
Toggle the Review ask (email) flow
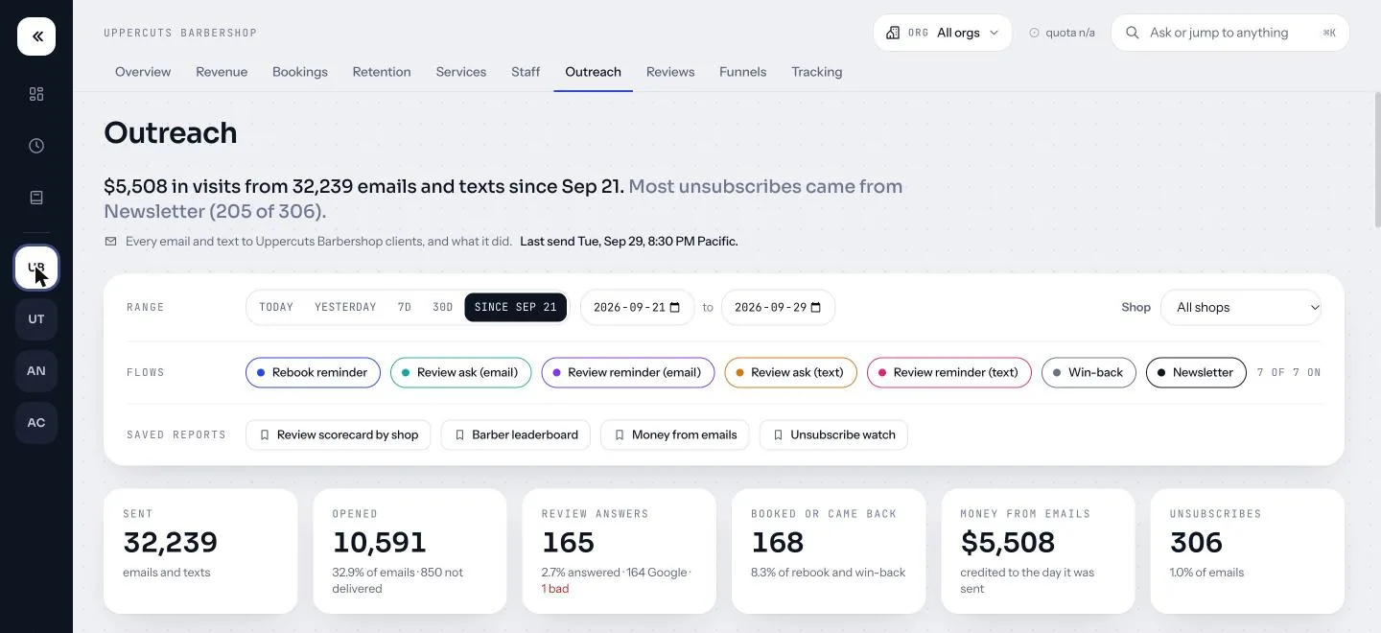(x=460, y=372)
